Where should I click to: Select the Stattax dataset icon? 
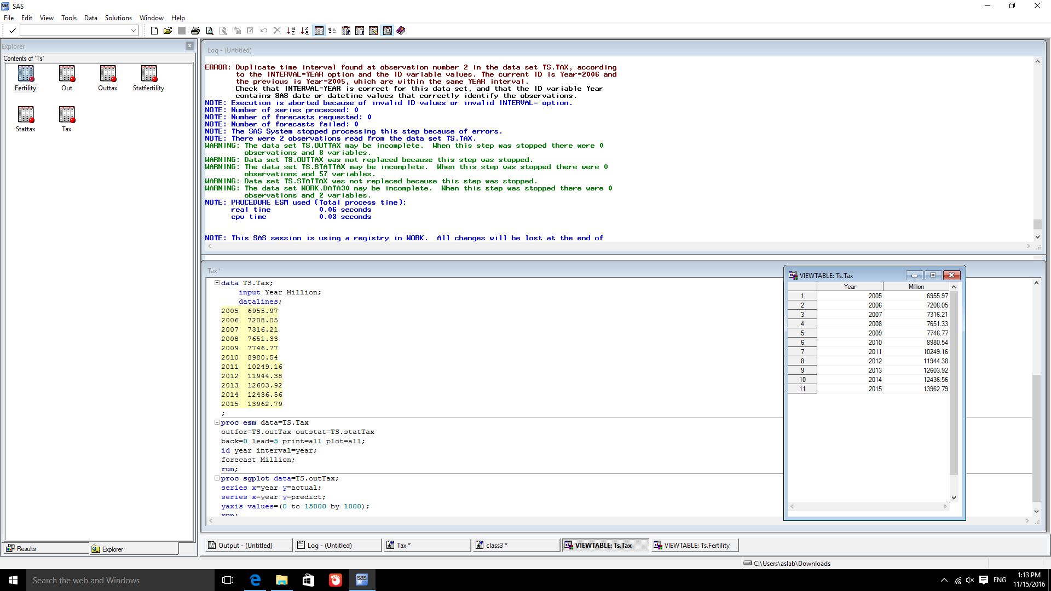[25, 115]
